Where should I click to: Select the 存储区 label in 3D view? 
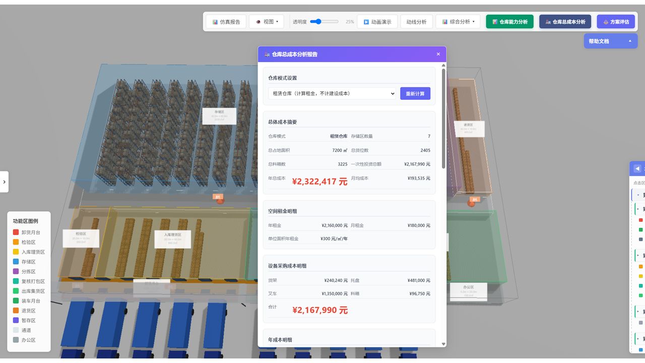219,116
